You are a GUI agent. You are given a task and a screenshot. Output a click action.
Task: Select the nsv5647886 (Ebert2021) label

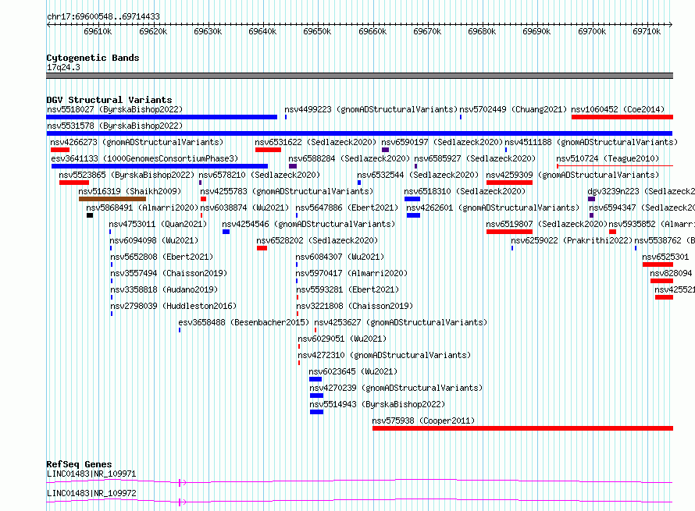347,208
